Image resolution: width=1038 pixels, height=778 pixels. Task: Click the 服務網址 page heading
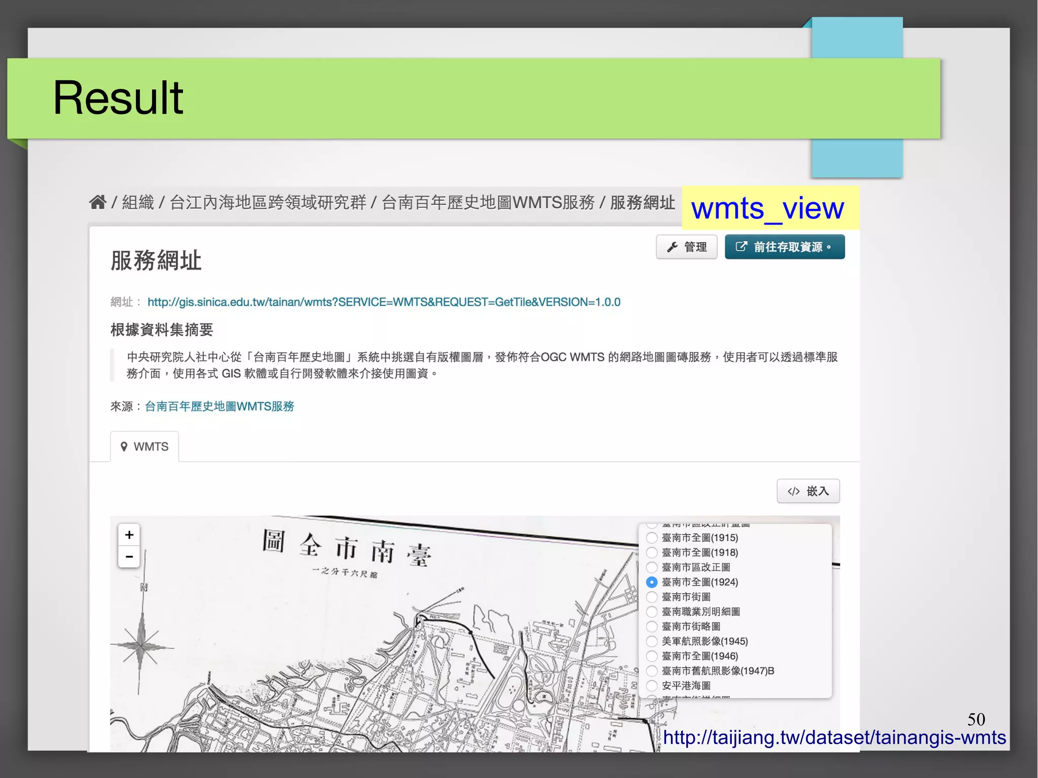click(156, 261)
